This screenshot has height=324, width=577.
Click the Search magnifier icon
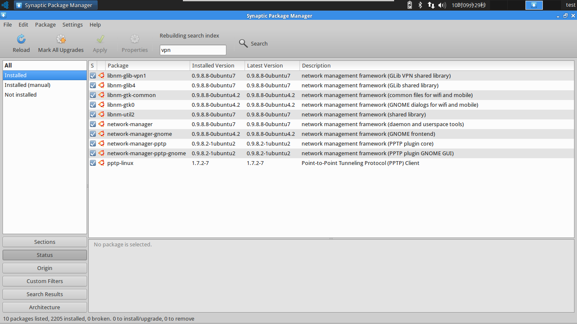(x=243, y=43)
